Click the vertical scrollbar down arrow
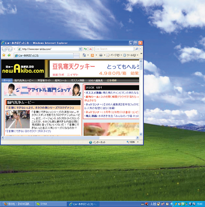Viewport: 205px width, 207px height. 141,134
